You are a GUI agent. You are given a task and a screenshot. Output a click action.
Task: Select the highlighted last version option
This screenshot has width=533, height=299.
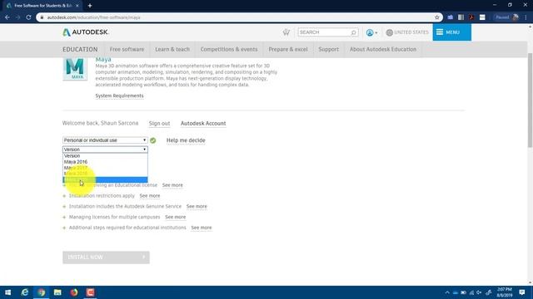(x=105, y=179)
